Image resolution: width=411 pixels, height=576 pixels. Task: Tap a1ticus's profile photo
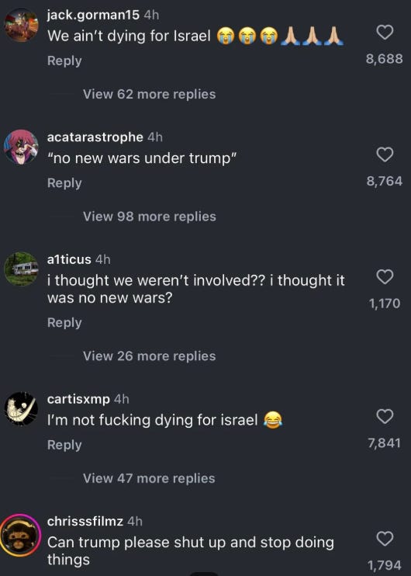(21, 269)
